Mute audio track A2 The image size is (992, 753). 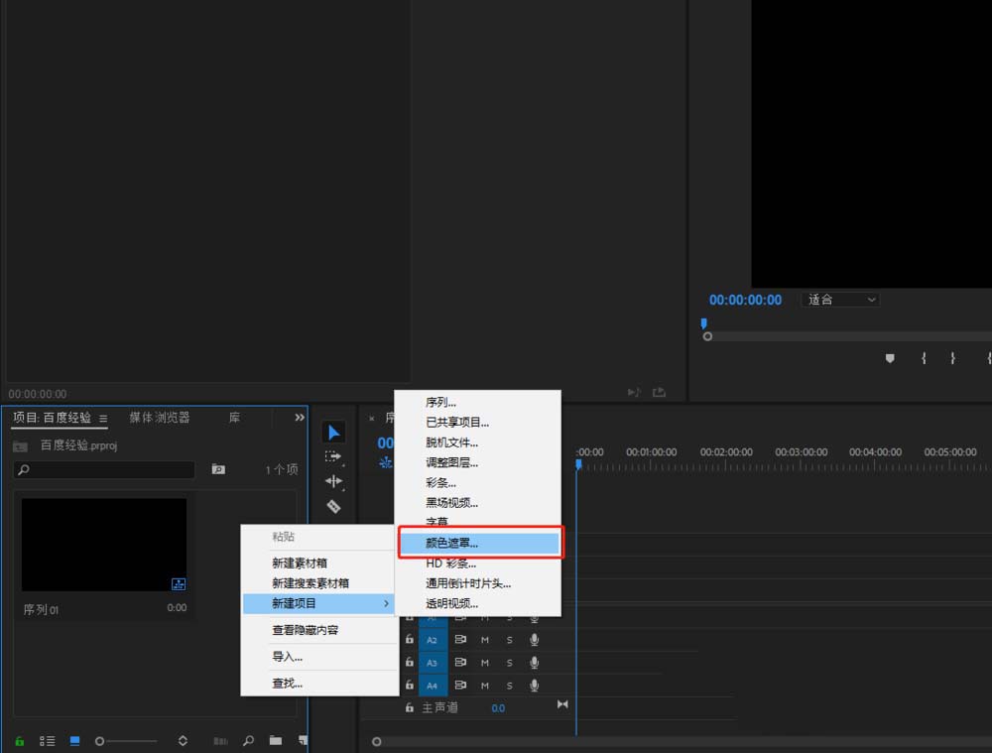pyautogui.click(x=485, y=640)
